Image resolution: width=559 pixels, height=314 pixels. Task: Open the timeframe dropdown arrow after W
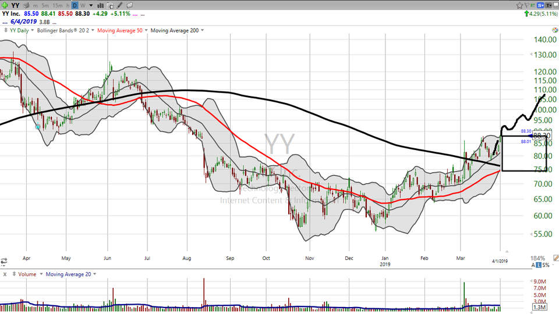click(91, 6)
